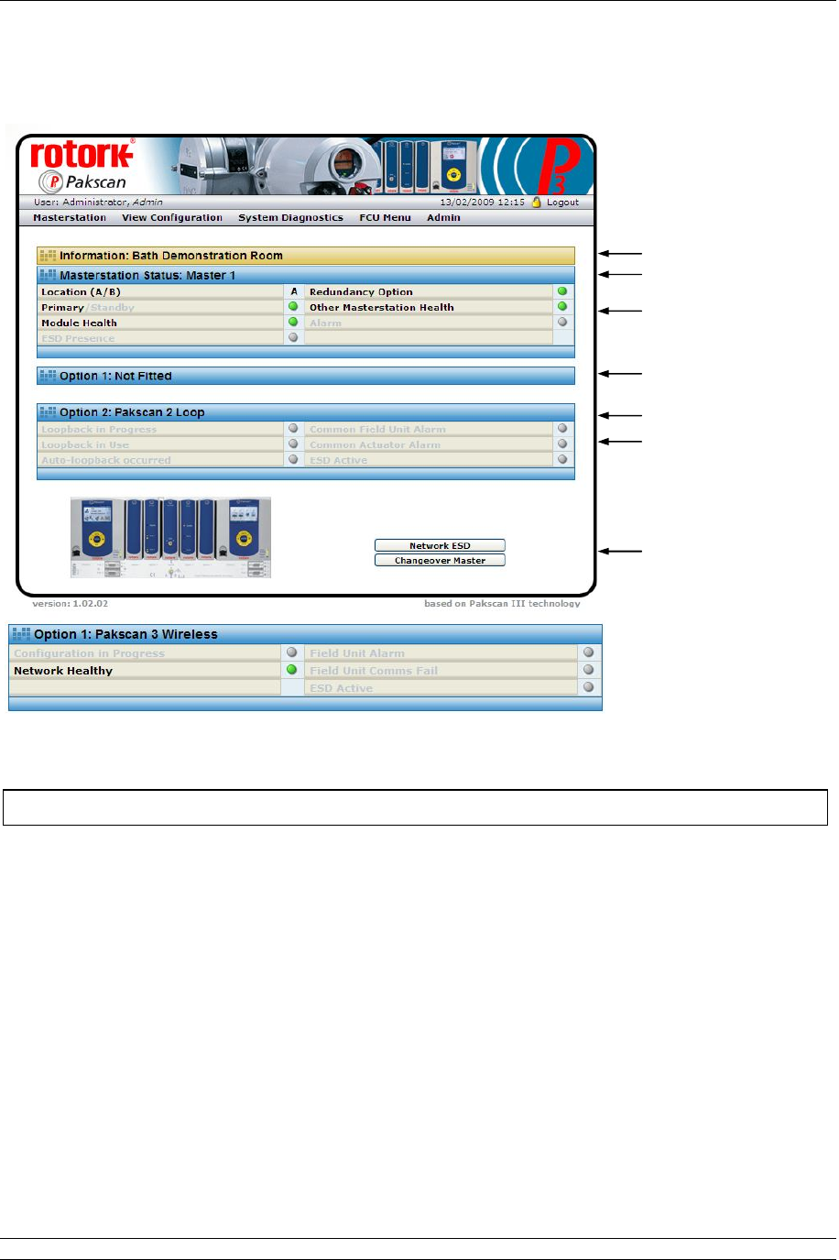Click the Option 1: Not Fitted grid icon
This screenshot has height=1260, width=839.
click(x=48, y=376)
